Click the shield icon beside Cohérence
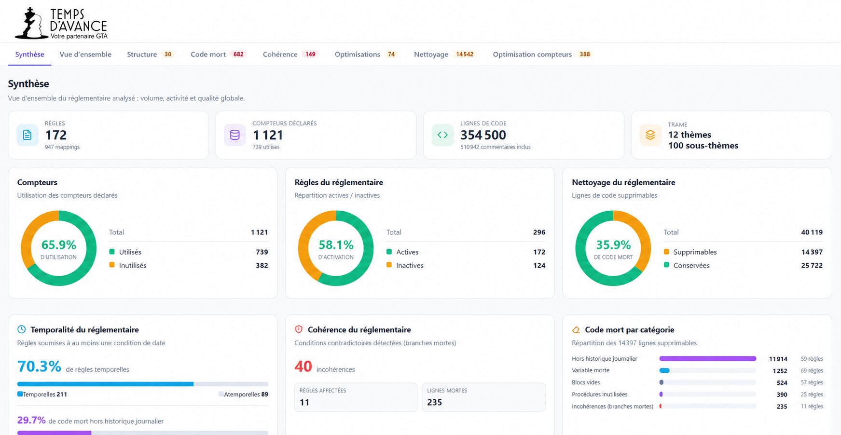841x435 pixels. [x=299, y=329]
